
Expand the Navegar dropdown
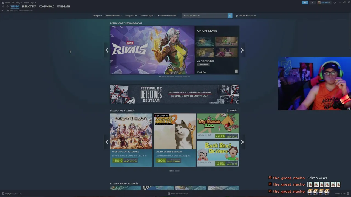tap(97, 16)
